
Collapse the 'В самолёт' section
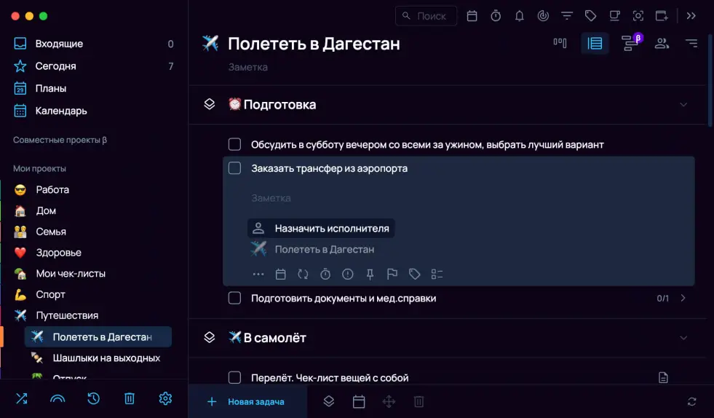pyautogui.click(x=683, y=338)
